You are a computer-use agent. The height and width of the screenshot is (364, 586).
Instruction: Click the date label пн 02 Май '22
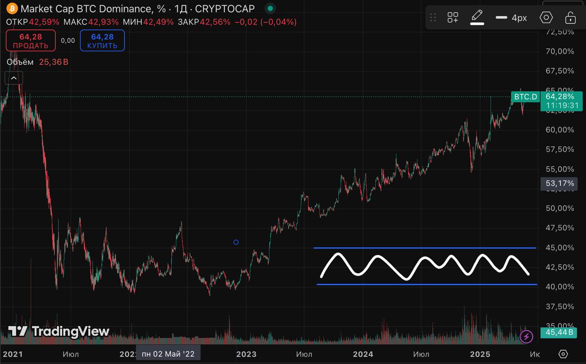click(168, 354)
